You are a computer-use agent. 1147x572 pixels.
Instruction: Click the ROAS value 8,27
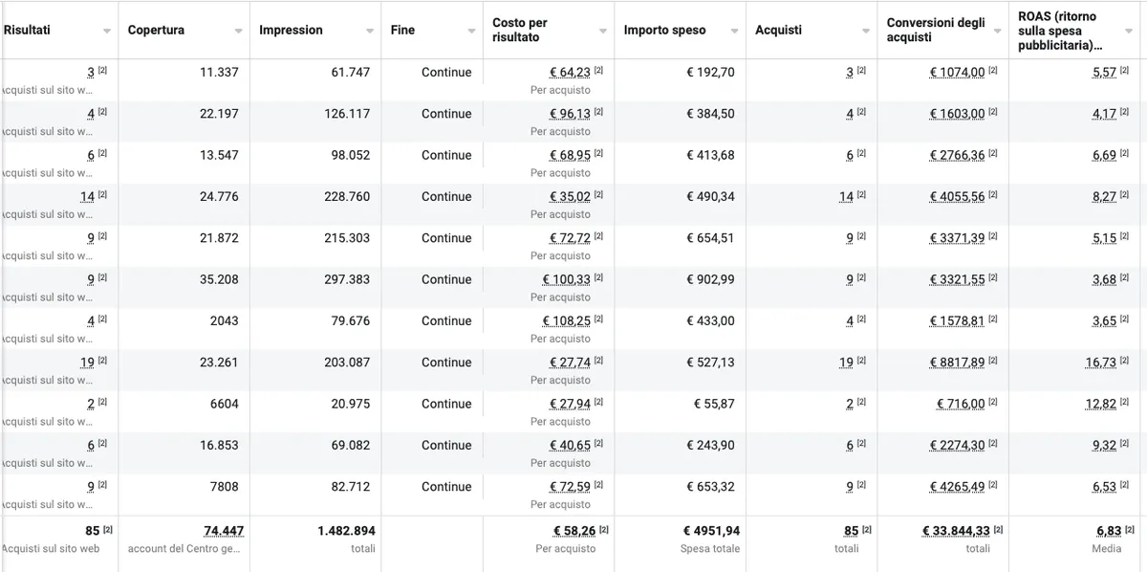tap(1104, 197)
